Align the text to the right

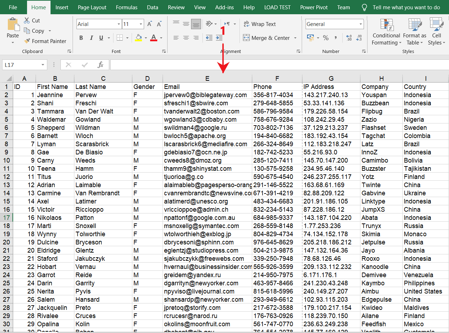[196, 38]
